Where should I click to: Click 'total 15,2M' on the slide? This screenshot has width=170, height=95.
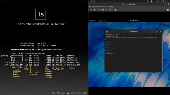pos(17,53)
